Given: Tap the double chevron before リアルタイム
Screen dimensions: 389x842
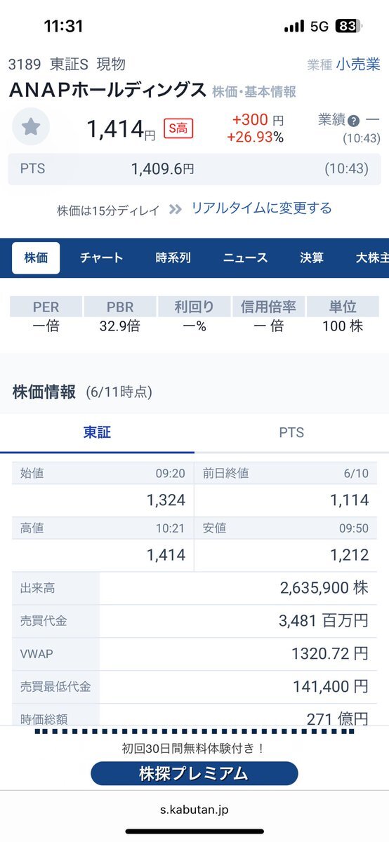Looking at the screenshot, I should point(176,209).
